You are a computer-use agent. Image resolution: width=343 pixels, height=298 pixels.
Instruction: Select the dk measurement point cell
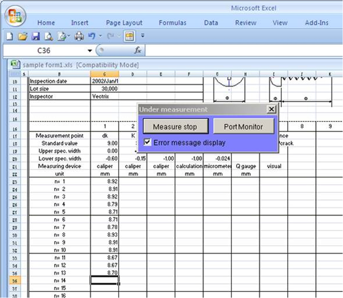(104, 136)
